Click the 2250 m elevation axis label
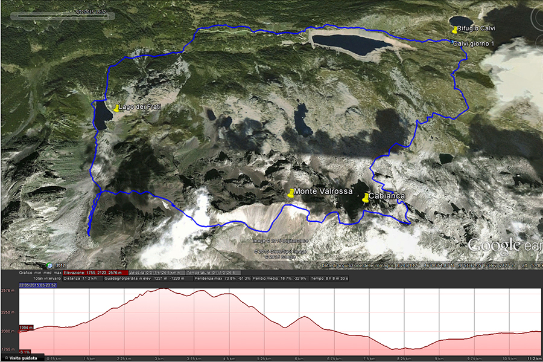Screen dimensions: 543x362 8,312
